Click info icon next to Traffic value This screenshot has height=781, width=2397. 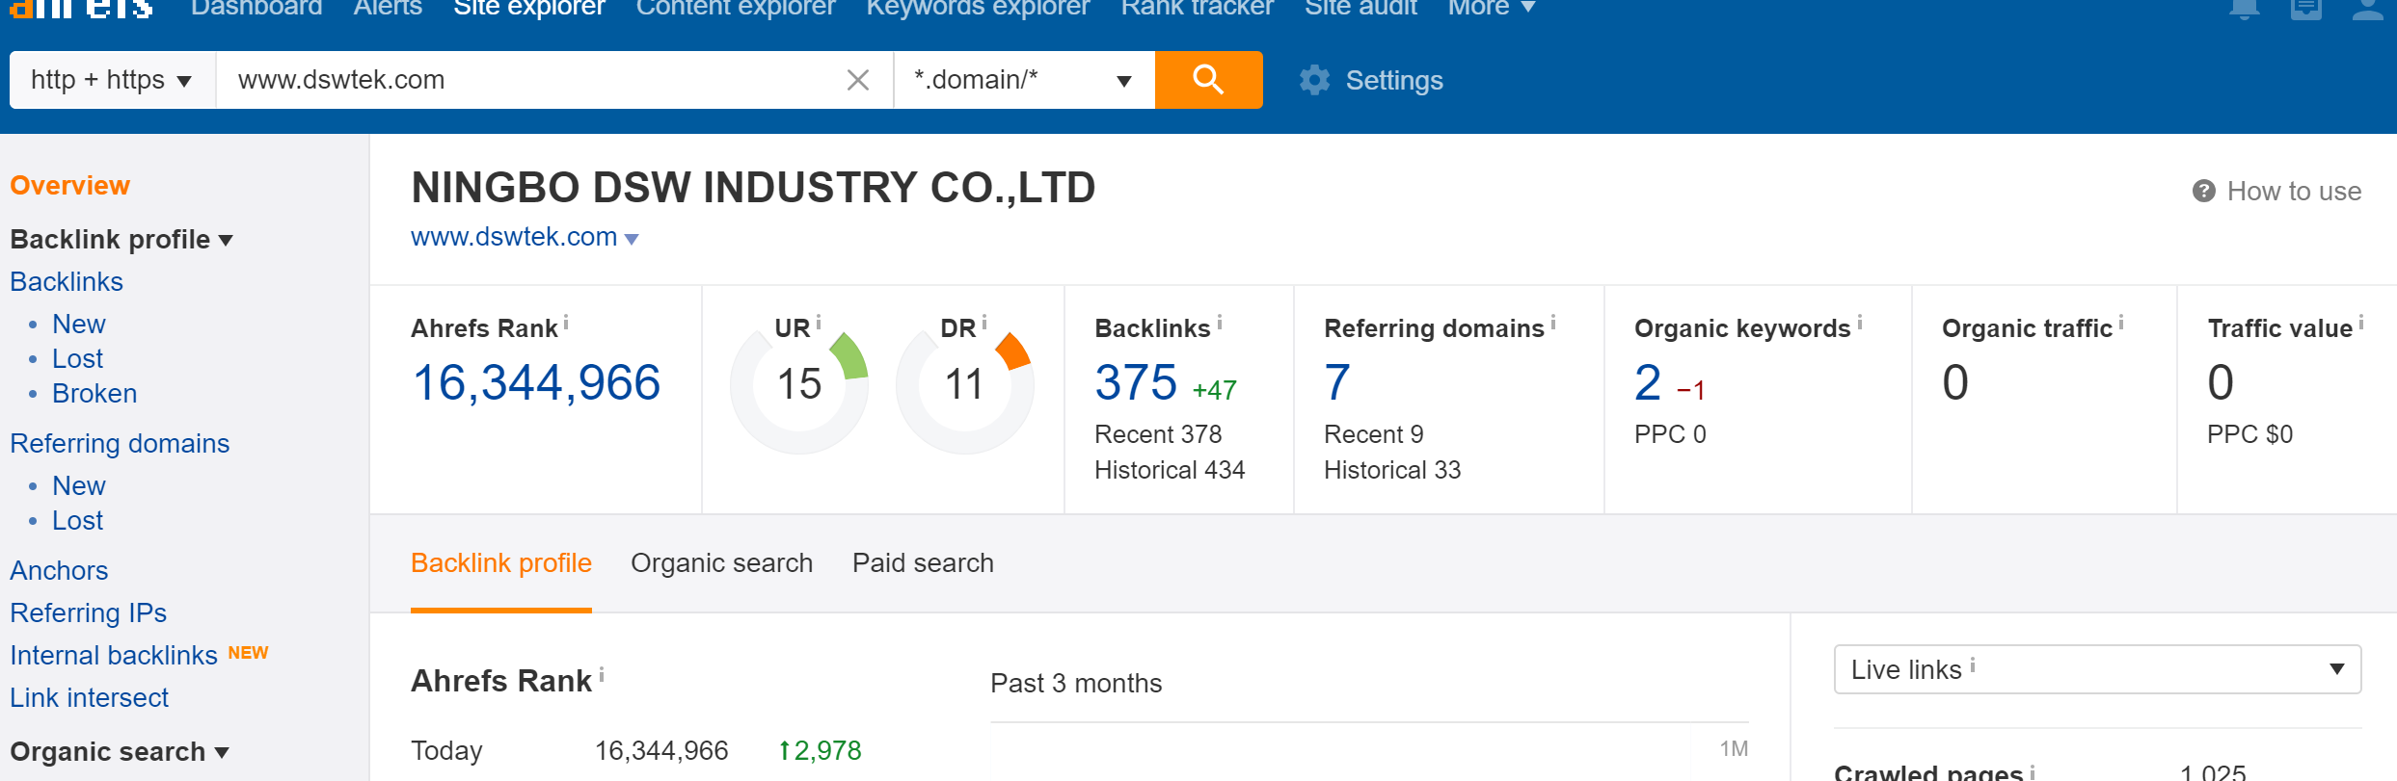(2361, 324)
